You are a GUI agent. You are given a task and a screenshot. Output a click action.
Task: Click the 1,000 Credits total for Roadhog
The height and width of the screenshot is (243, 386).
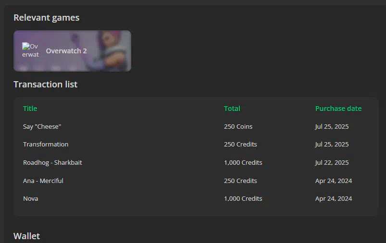[x=243, y=163]
